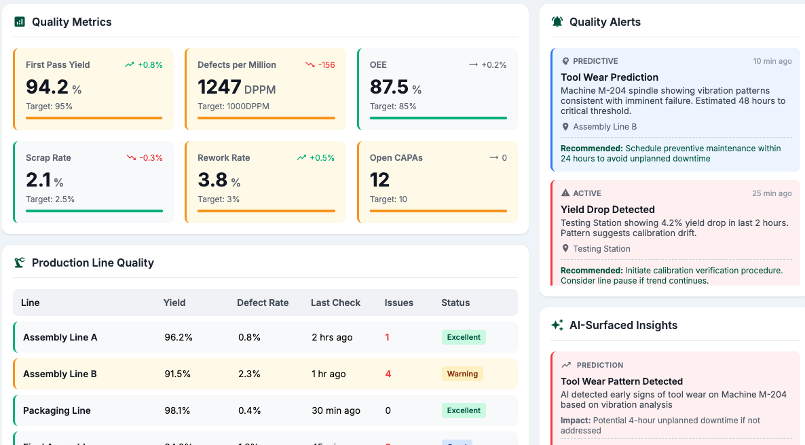Select the Assembly Line A row name
The width and height of the screenshot is (805, 445).
(x=60, y=337)
